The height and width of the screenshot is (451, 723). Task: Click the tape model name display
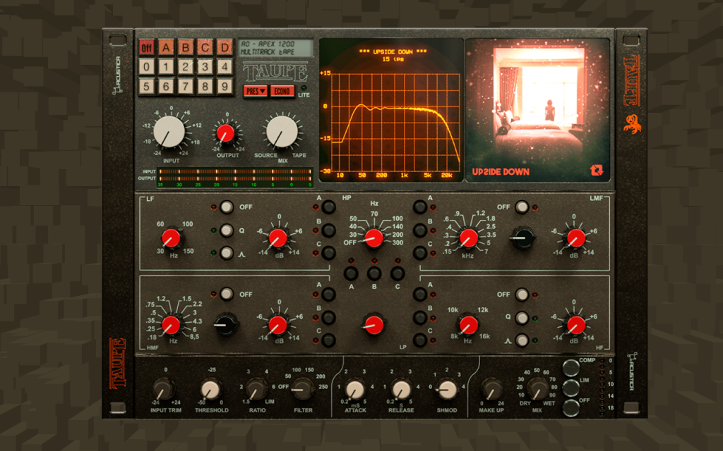click(x=276, y=48)
